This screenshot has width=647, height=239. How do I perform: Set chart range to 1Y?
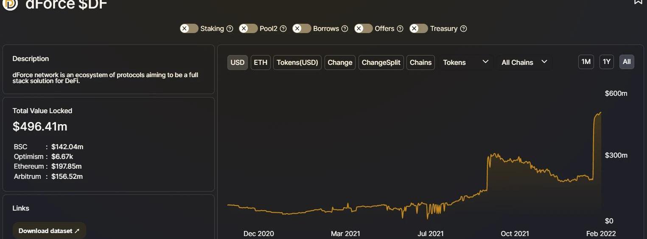607,62
